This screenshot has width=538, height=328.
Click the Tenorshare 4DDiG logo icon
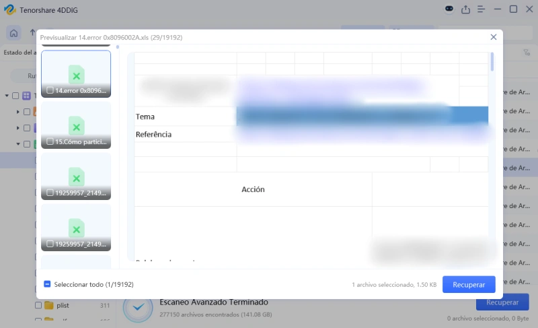click(9, 9)
